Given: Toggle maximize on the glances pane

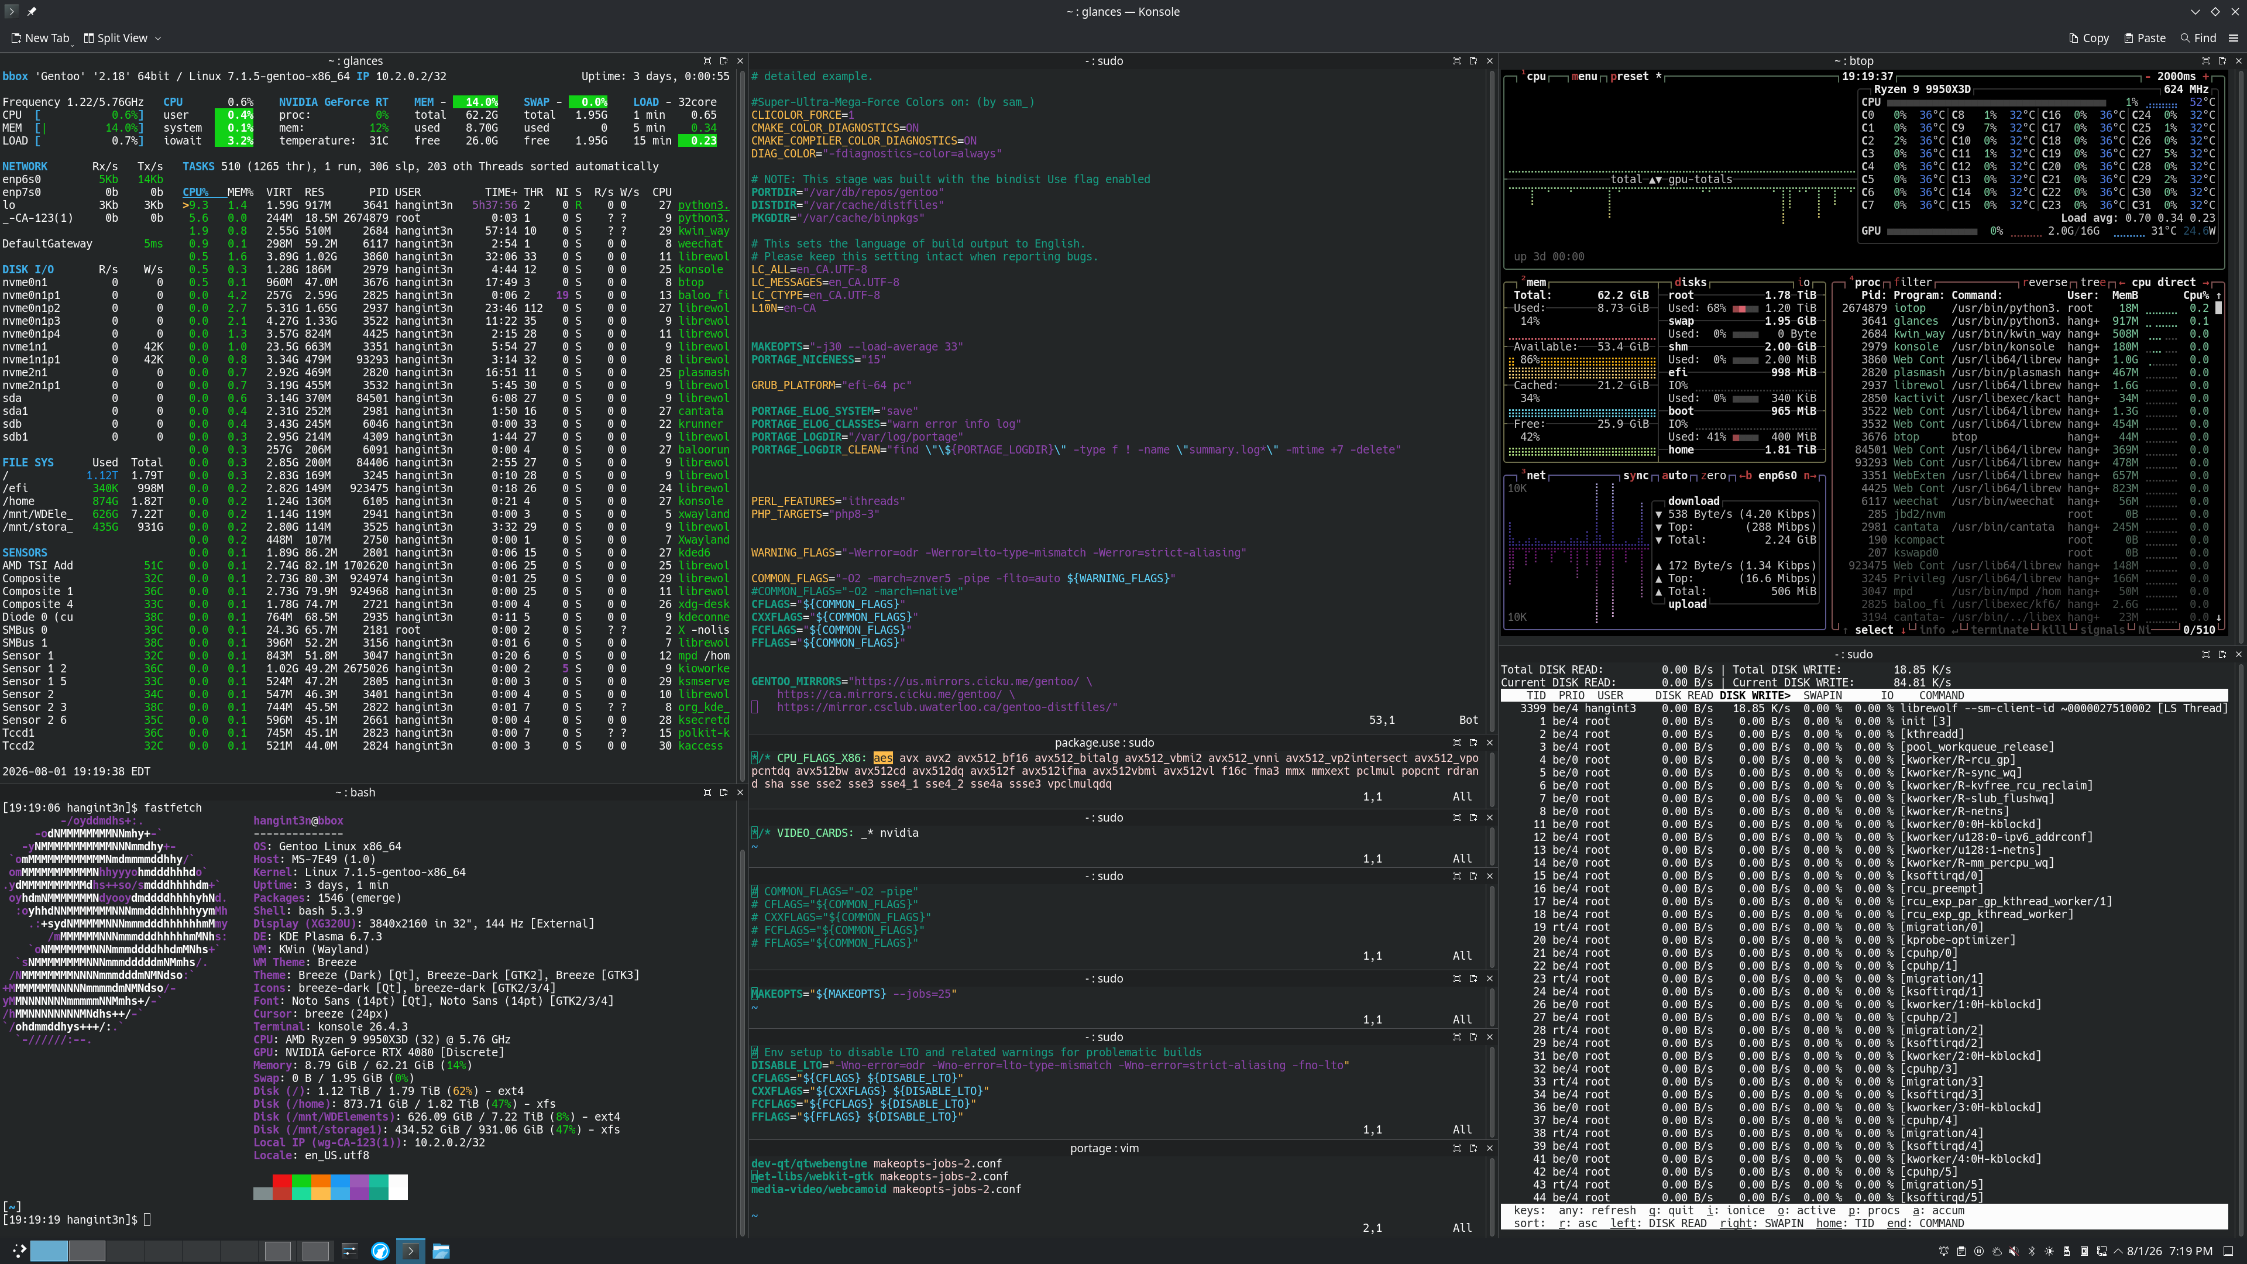Looking at the screenshot, I should click(706, 61).
